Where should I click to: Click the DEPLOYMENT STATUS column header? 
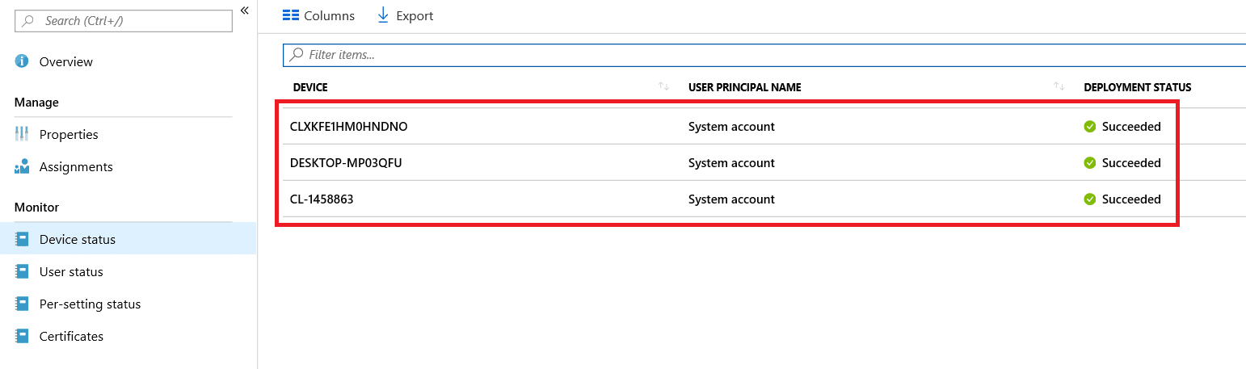click(1137, 87)
